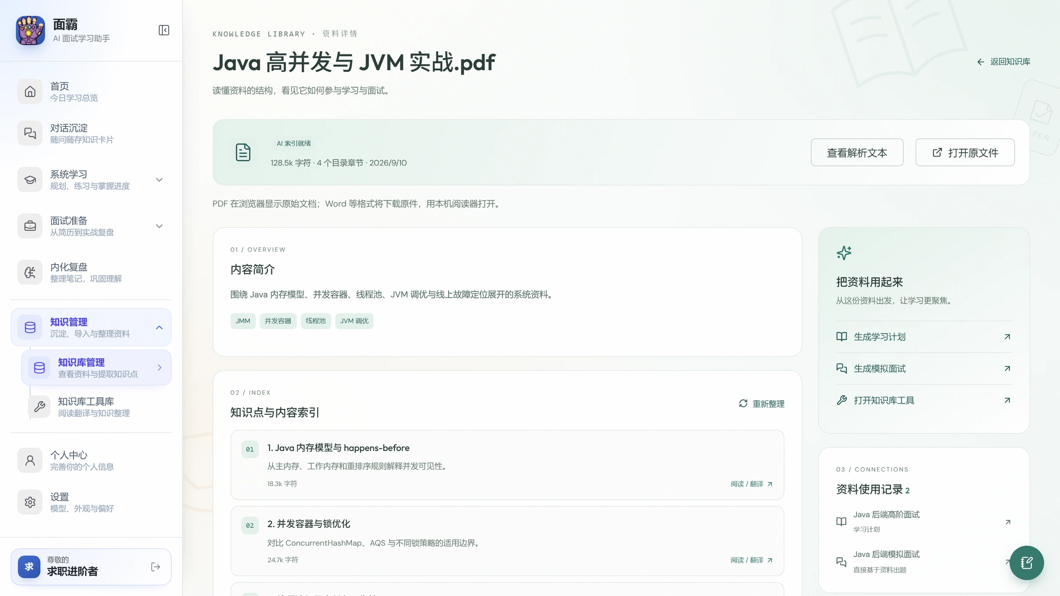Click book icon beside Java 后端高阶面试

[841, 522]
